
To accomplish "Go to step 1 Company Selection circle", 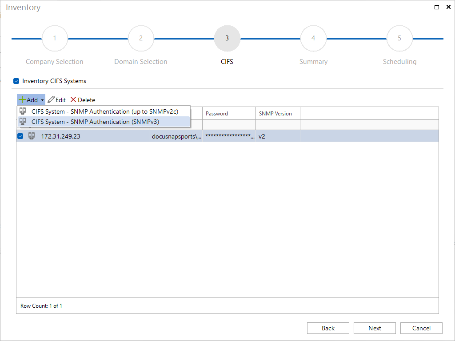I will click(55, 38).
